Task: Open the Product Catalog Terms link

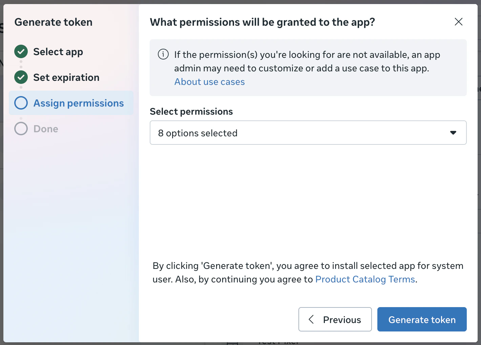Action: coord(365,279)
